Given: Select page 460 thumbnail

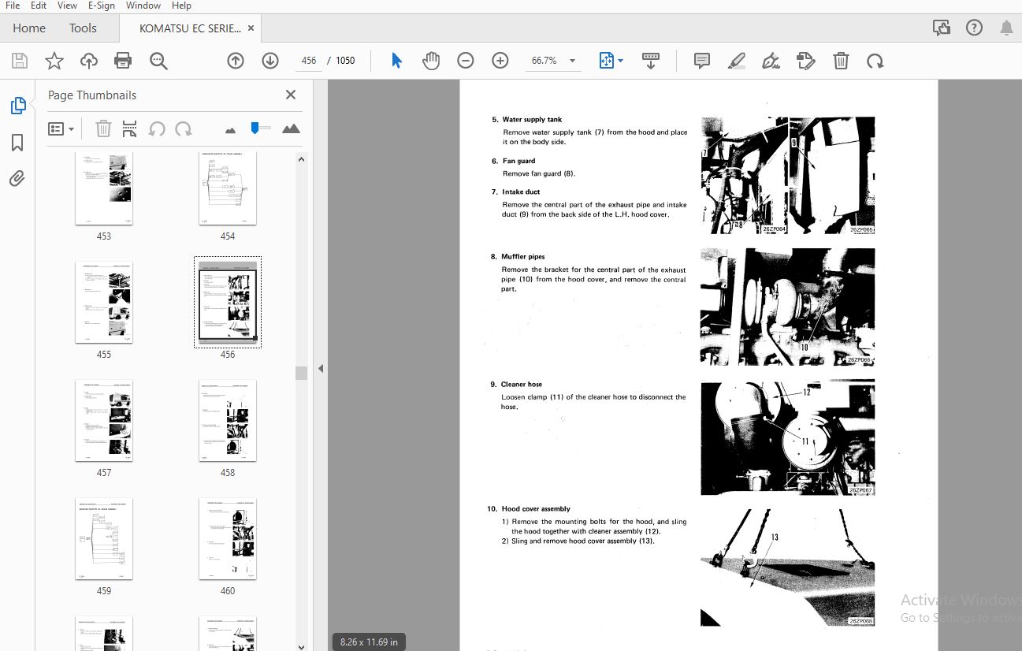Looking at the screenshot, I should [228, 539].
